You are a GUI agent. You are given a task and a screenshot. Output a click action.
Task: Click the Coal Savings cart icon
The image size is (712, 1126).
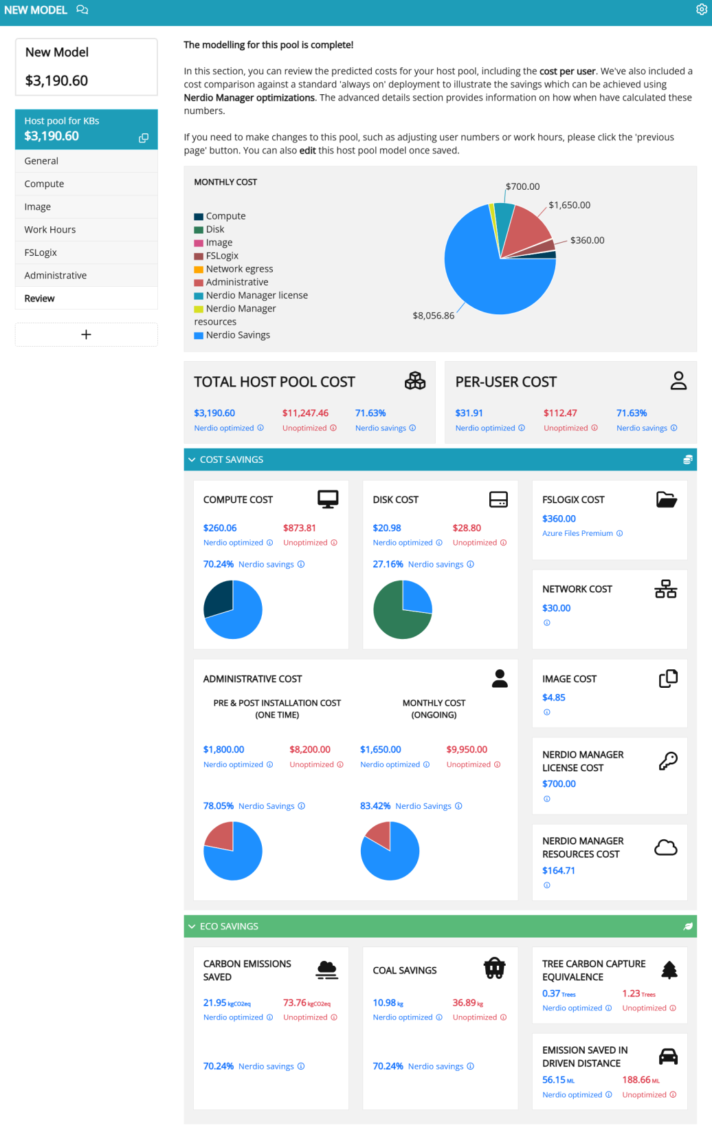point(495,968)
